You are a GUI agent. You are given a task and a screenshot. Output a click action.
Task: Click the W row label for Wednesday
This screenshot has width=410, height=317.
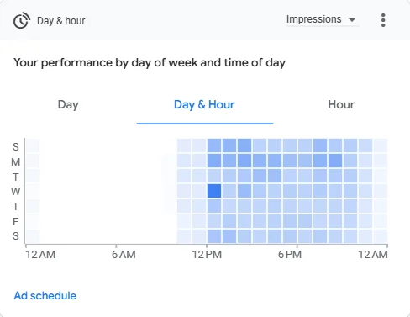click(16, 192)
